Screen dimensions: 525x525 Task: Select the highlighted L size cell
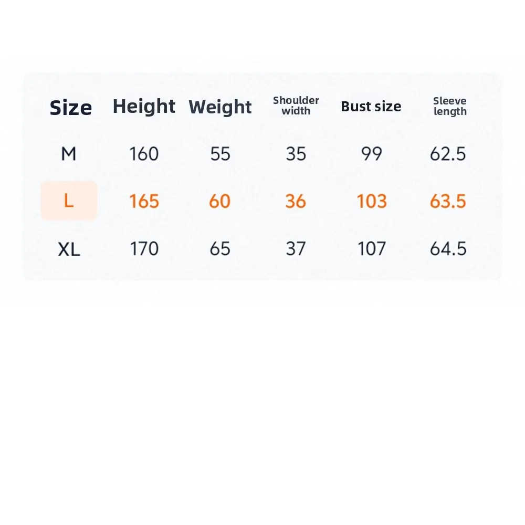(69, 201)
